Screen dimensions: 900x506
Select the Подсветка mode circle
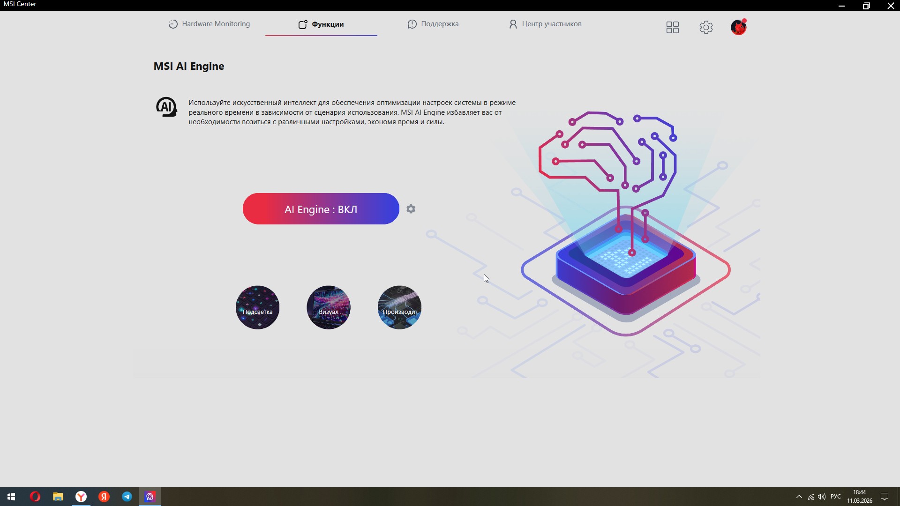point(257,307)
